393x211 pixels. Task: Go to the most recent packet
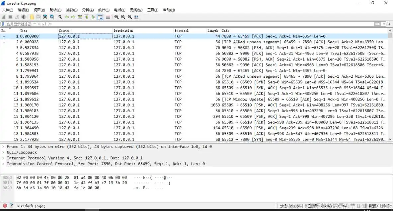[93, 17]
